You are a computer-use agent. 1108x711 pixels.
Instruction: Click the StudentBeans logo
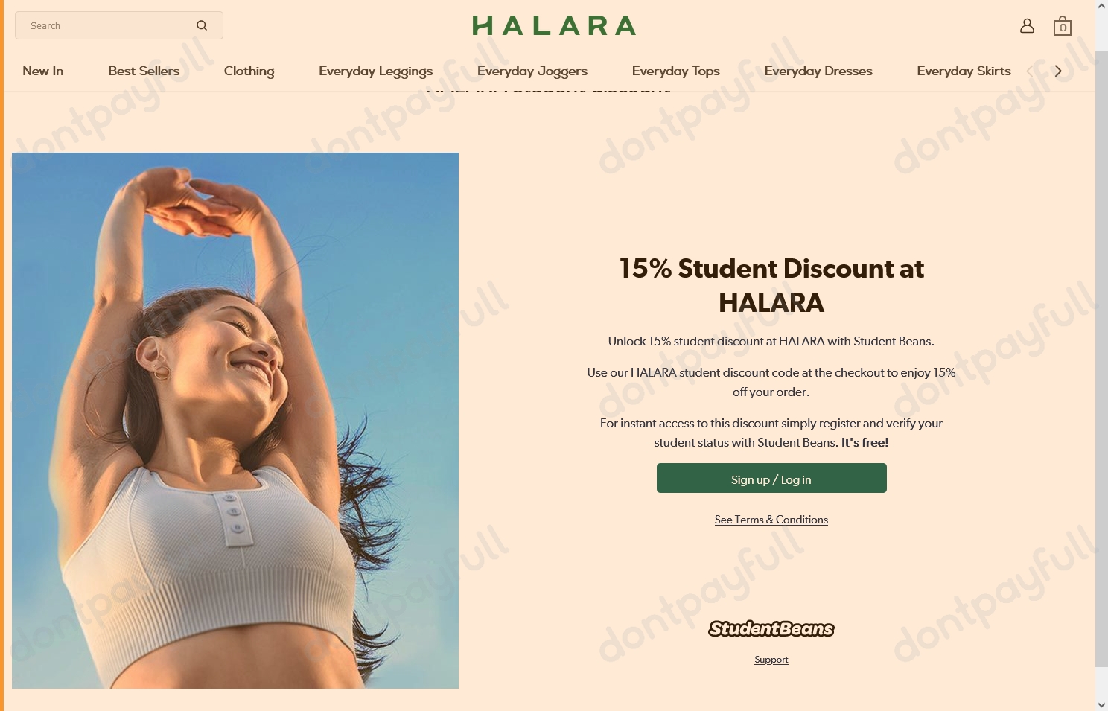pyautogui.click(x=771, y=629)
